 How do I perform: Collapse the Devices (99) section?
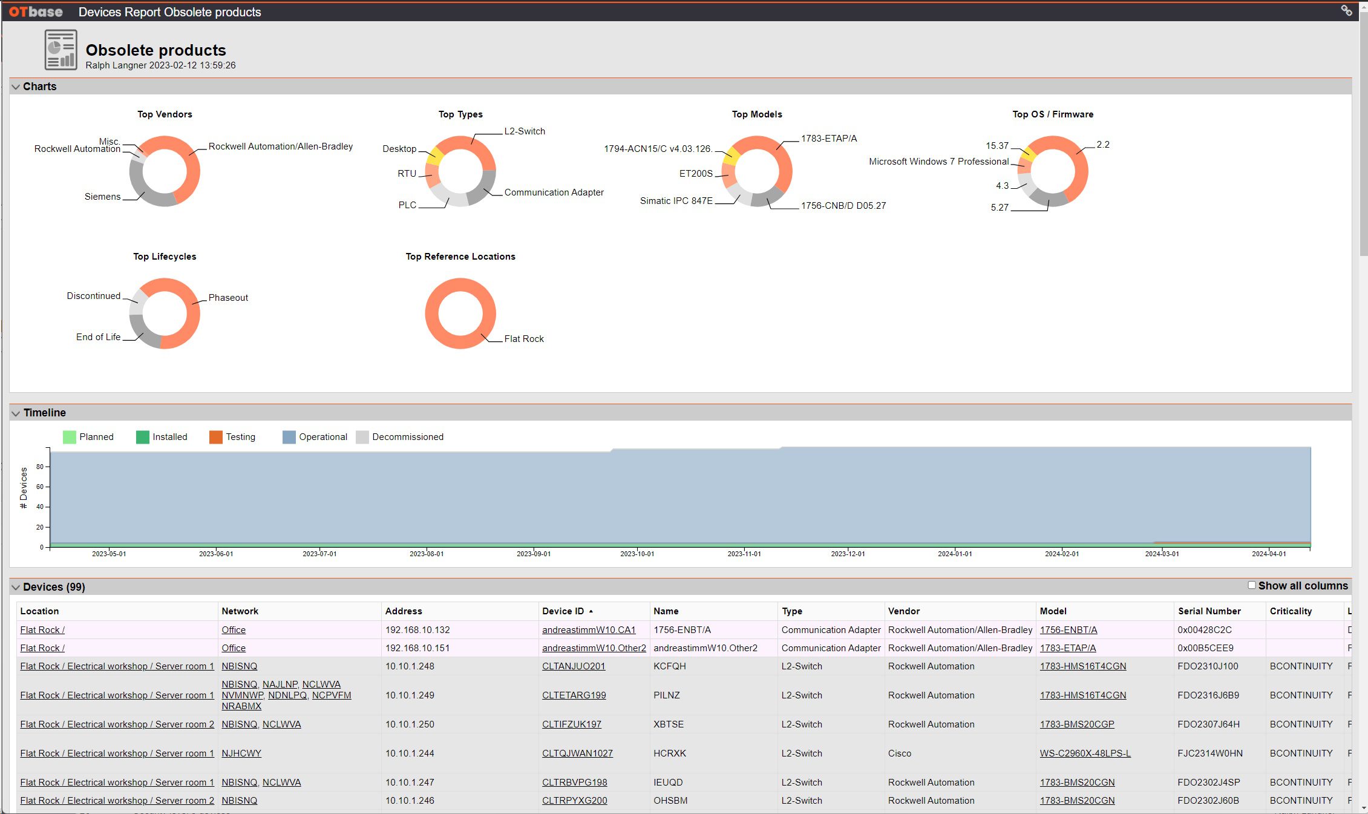[x=16, y=587]
